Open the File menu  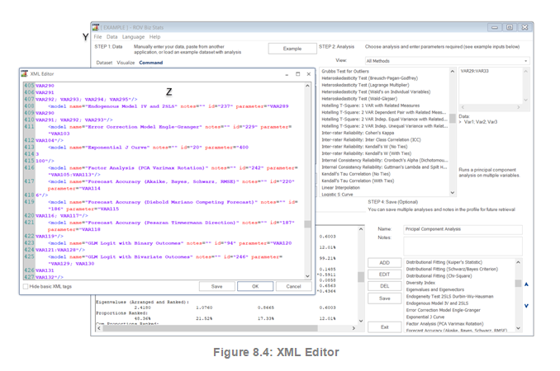tap(97, 37)
